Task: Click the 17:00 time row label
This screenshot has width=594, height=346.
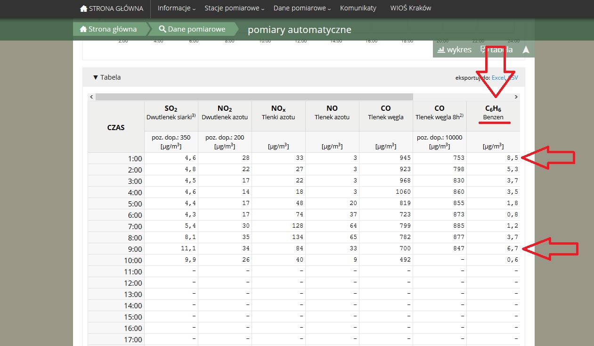Action: (x=133, y=339)
